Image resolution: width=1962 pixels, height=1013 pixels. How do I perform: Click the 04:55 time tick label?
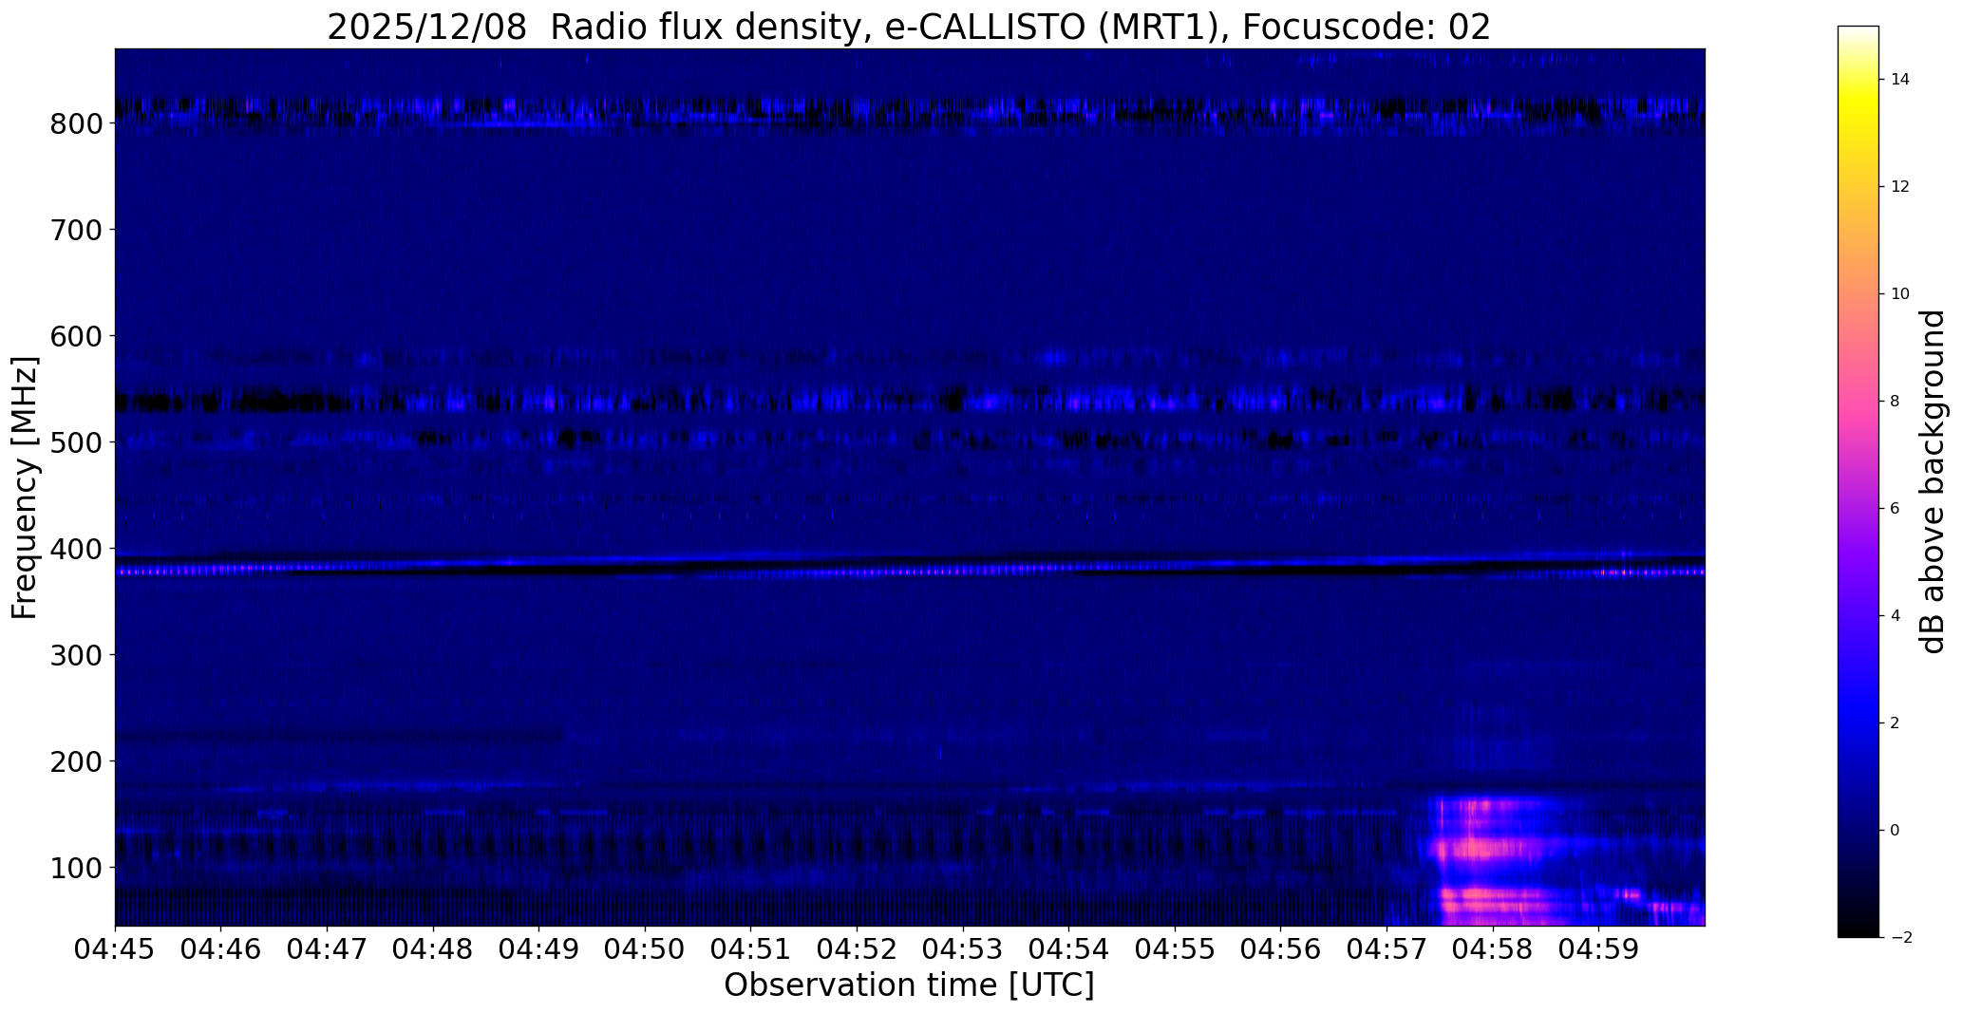1176,948
